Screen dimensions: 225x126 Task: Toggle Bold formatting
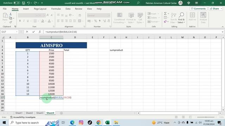tap(20, 21)
